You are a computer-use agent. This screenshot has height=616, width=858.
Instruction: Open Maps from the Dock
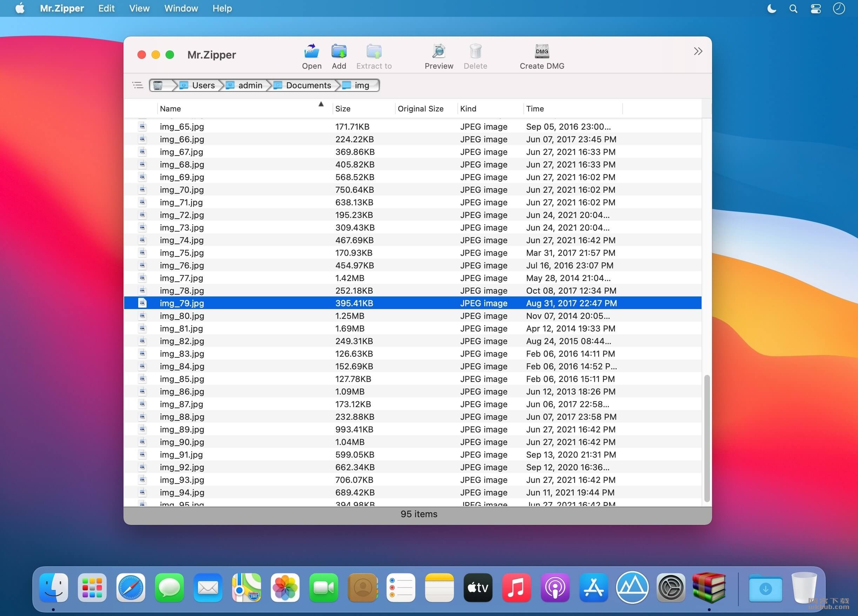246,587
